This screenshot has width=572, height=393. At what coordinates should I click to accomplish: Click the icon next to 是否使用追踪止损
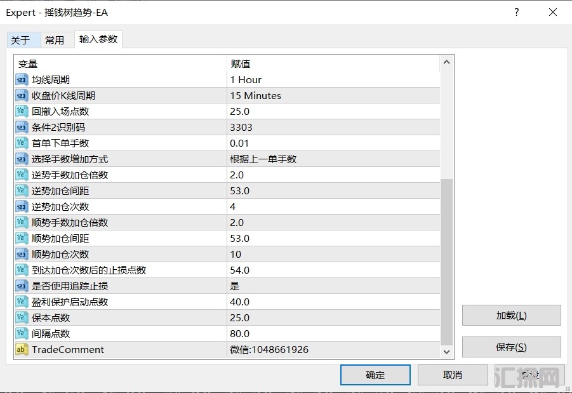[22, 286]
